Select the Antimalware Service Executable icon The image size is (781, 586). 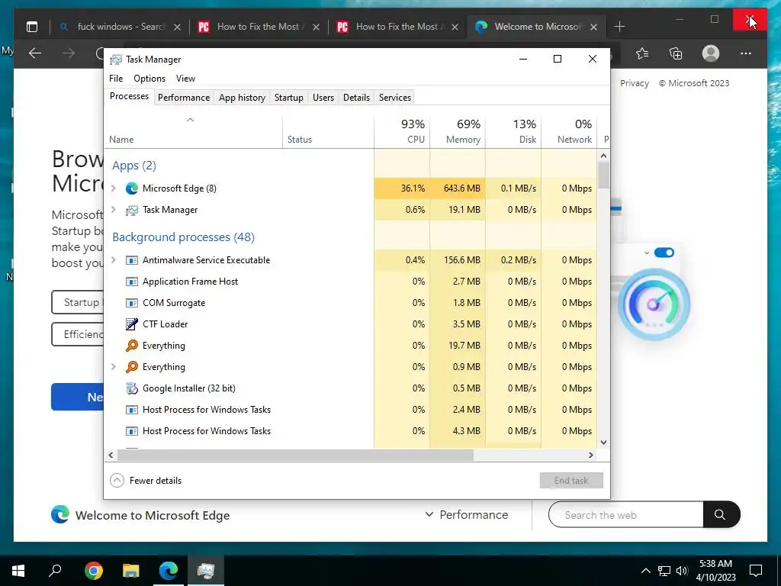[x=131, y=260]
